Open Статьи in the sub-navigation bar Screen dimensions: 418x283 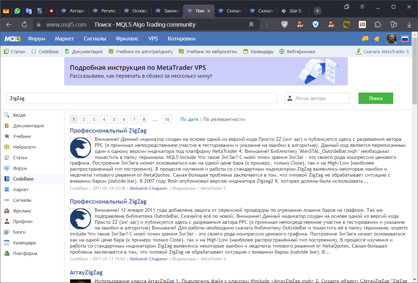15,51
